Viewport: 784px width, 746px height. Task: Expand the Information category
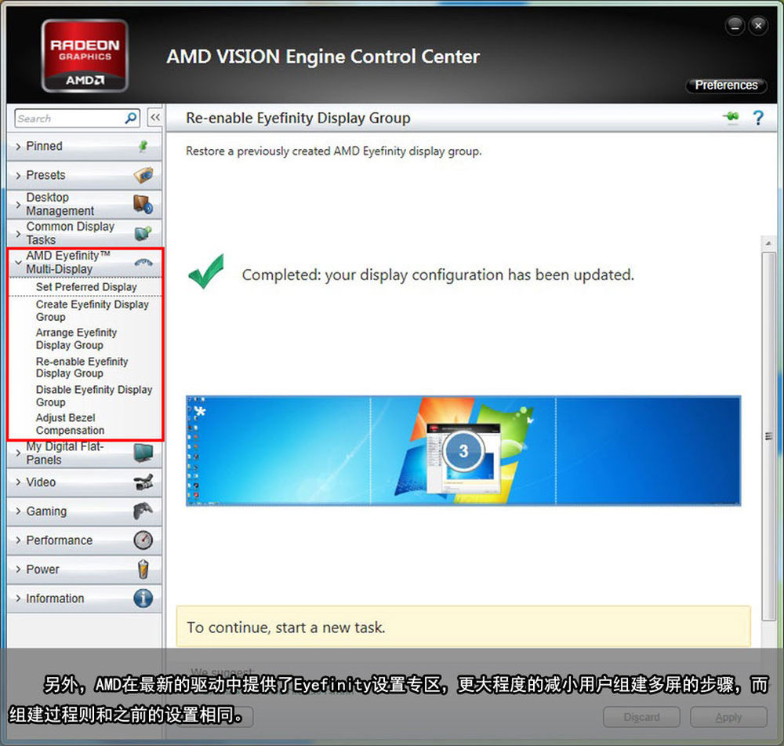84,598
